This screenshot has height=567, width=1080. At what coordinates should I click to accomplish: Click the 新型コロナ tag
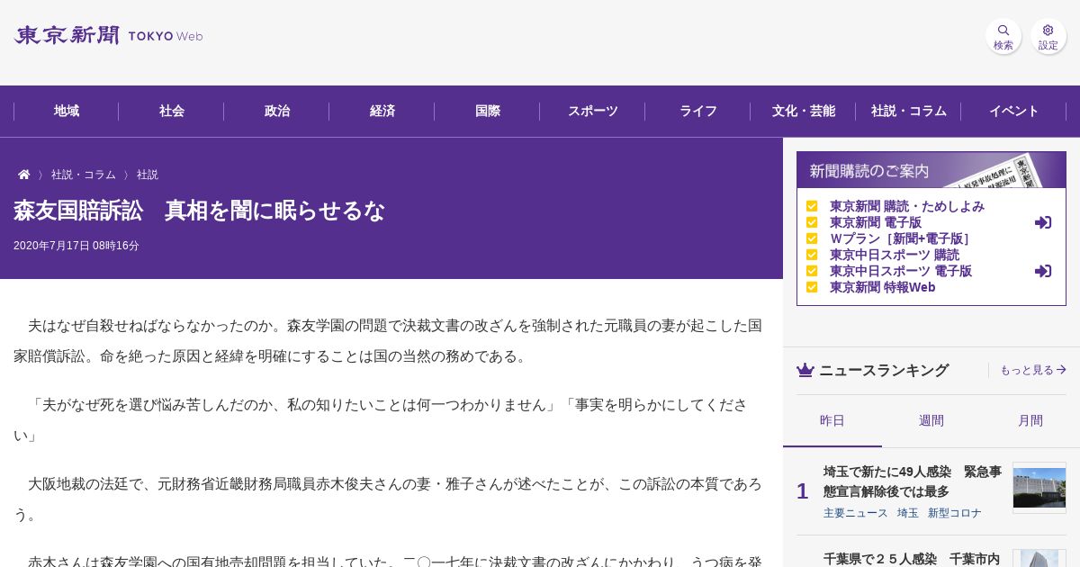(x=955, y=513)
